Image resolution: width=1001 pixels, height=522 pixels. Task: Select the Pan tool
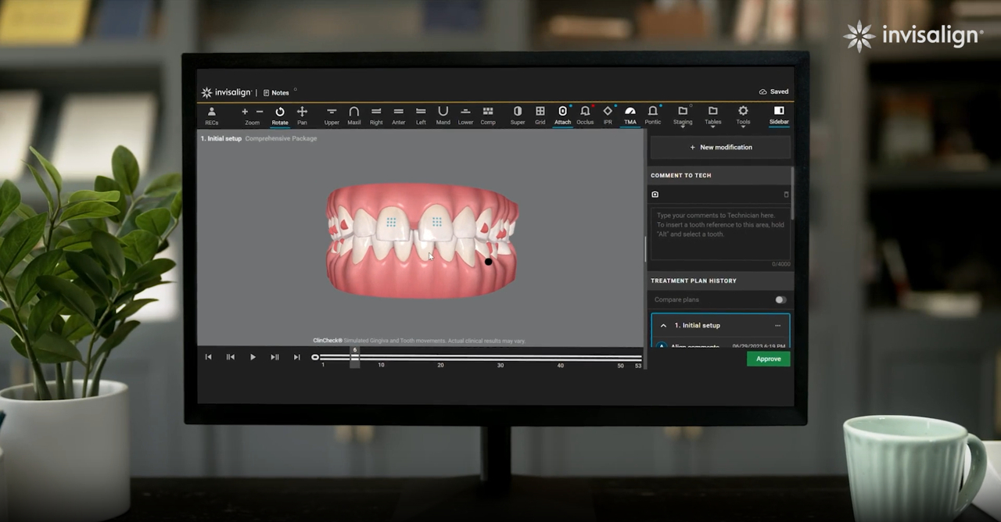coord(302,115)
